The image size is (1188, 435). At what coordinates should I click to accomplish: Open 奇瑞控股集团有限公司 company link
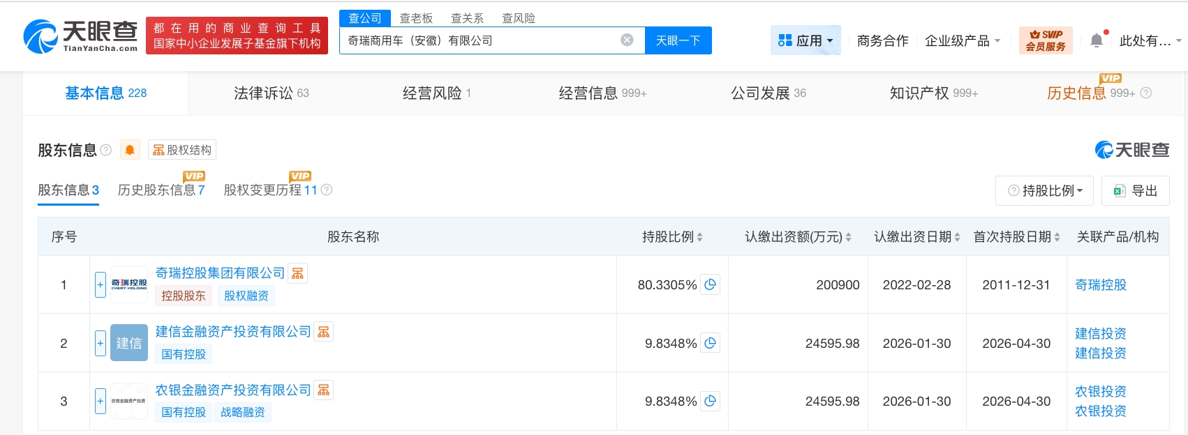[220, 273]
